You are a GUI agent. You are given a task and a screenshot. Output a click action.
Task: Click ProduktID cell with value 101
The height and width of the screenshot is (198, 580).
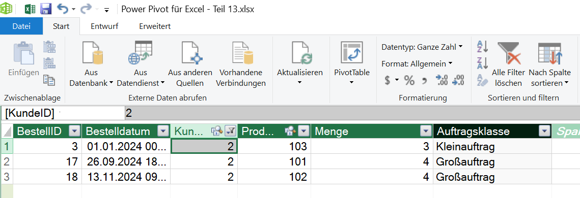(274, 161)
